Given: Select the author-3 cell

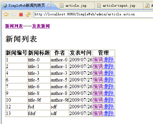Looking at the screenshot, I should click(x=60, y=73).
